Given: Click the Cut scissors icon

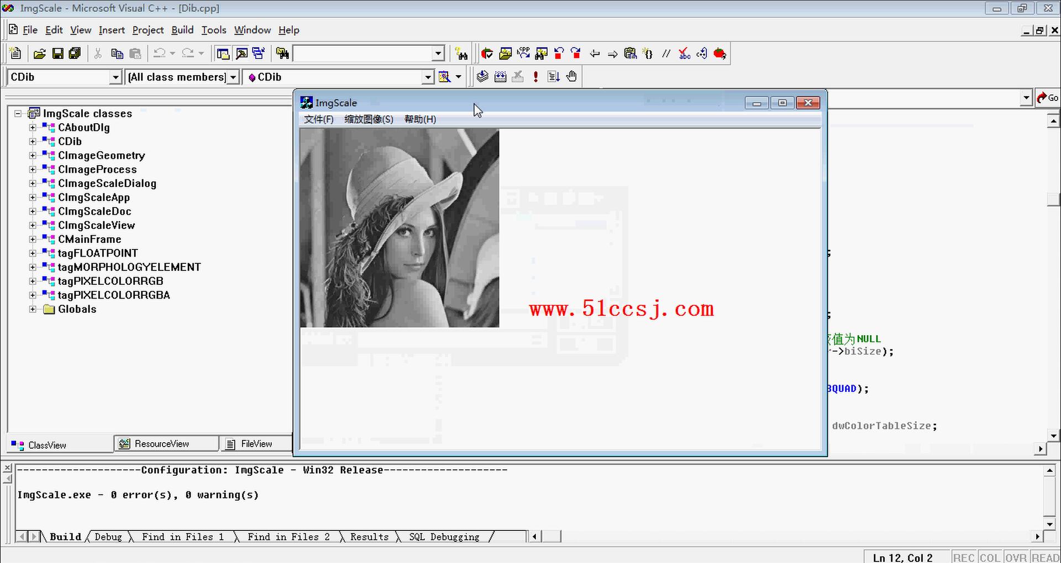Looking at the screenshot, I should (98, 54).
